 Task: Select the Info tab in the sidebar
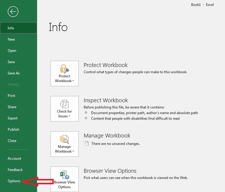[x=18, y=28]
